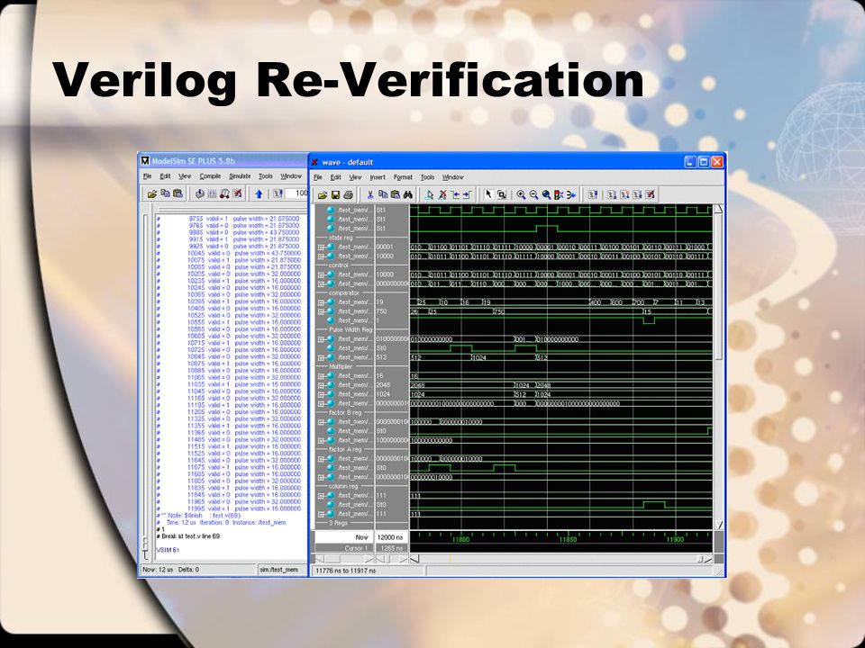This screenshot has width=865, height=648.
Task: Expand the comparator signal with value 19
Action: point(321,302)
